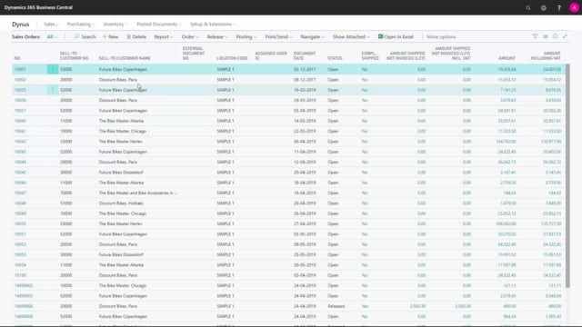The image size is (582, 327).
Task: Sort by Document Date column header
Action: 305,55
